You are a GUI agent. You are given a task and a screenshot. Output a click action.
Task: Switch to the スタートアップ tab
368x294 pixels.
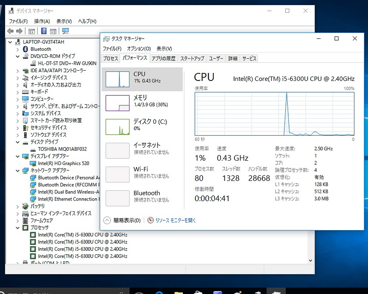pos(192,58)
